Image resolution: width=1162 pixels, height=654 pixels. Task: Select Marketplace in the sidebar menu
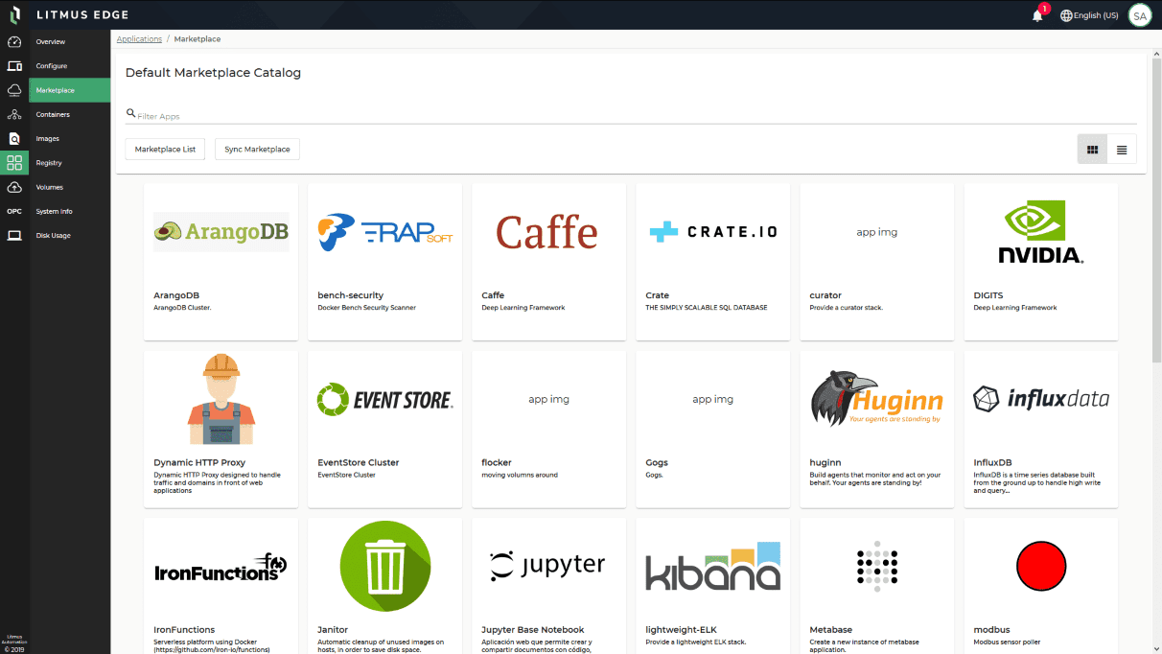pos(56,90)
